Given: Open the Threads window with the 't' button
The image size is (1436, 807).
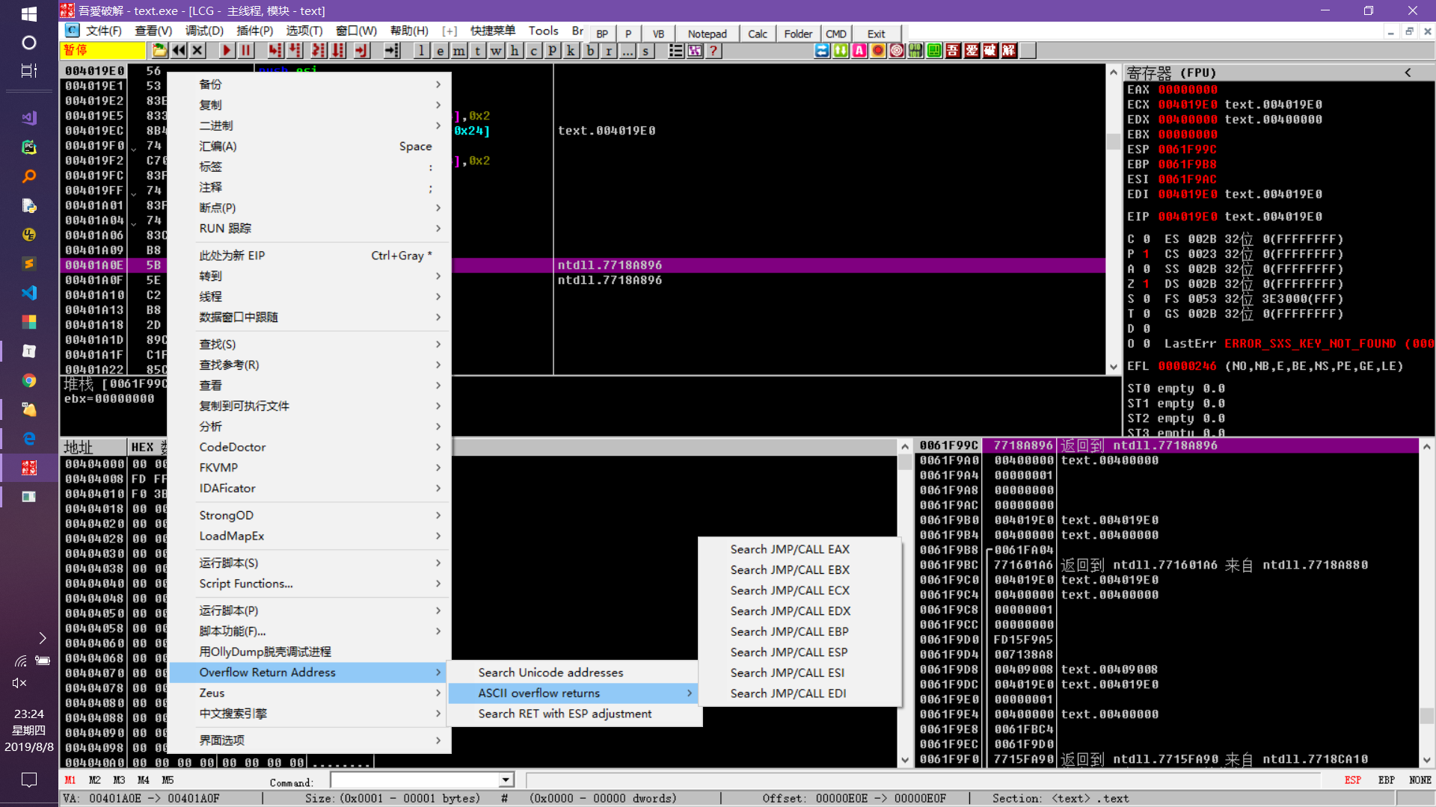Looking at the screenshot, I should pyautogui.click(x=478, y=50).
